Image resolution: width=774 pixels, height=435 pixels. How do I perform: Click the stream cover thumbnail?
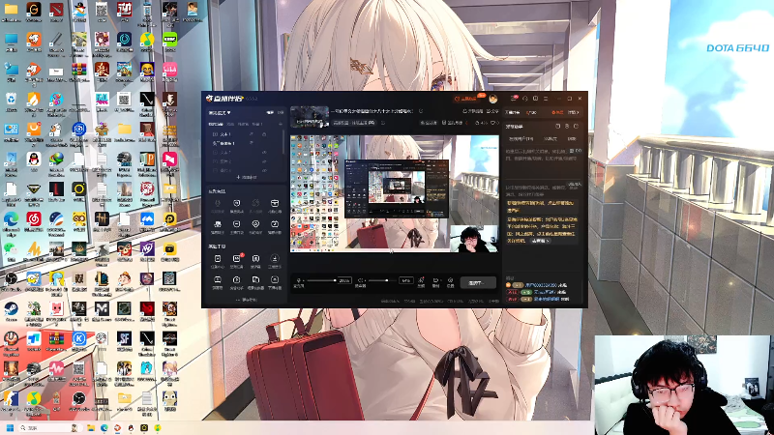coord(310,117)
